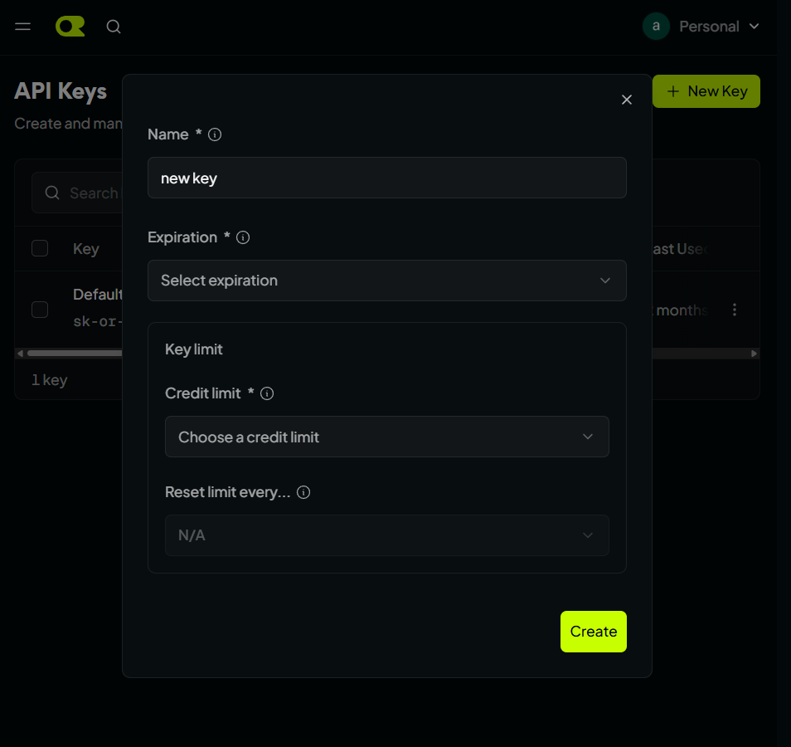This screenshot has height=747, width=791.
Task: Click the table scrollbar right arrow
Action: [755, 354]
